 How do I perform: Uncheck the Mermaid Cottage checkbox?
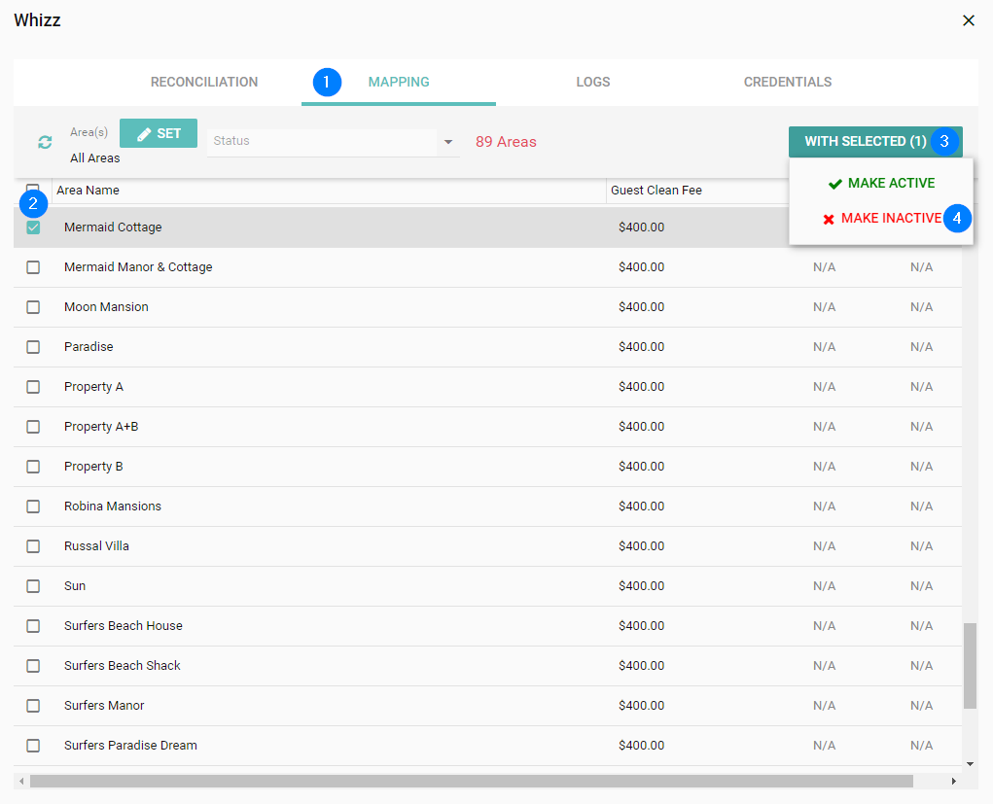click(x=33, y=227)
